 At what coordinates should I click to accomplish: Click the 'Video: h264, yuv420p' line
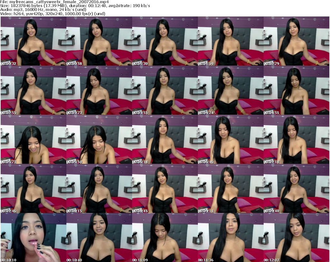(x=53, y=14)
